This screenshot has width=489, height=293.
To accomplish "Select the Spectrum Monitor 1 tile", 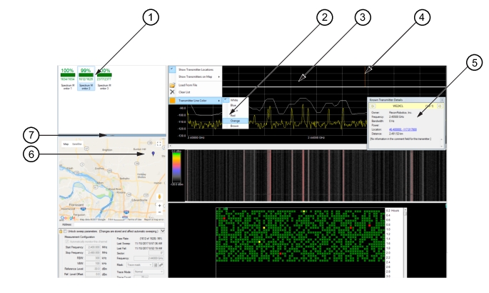I will tap(69, 79).
